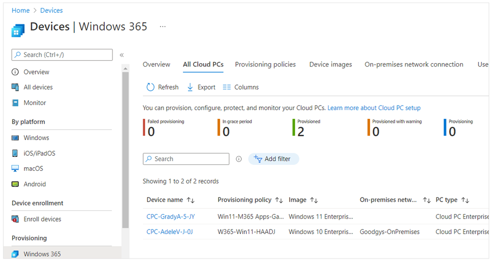The width and height of the screenshot is (493, 262).
Task: Sort by Image column using sort arrows
Action: point(314,200)
